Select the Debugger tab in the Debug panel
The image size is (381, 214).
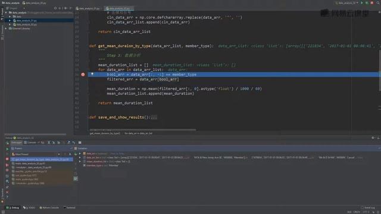17,143
